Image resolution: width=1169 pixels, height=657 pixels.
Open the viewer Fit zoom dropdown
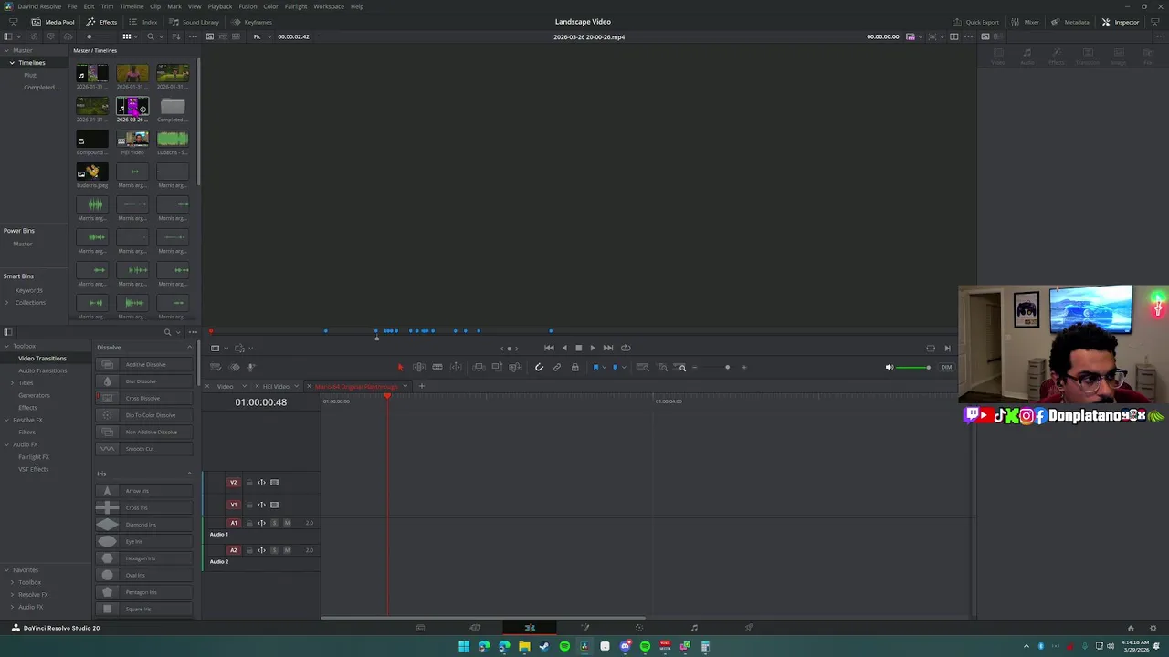(x=260, y=36)
